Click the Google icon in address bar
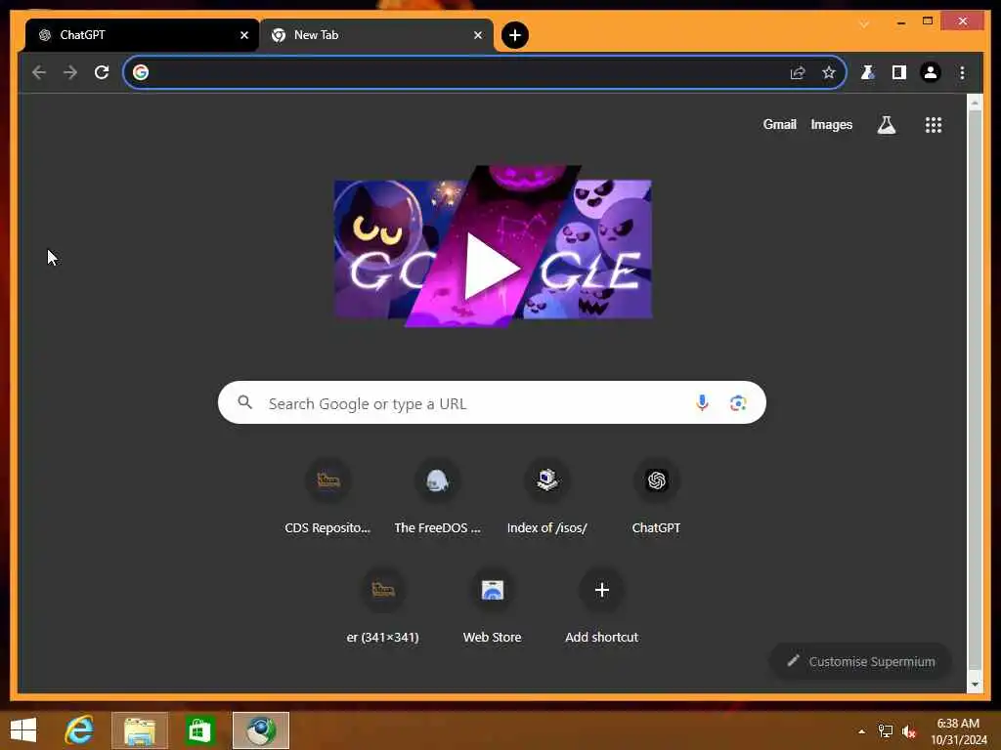The image size is (1001, 750). click(141, 72)
